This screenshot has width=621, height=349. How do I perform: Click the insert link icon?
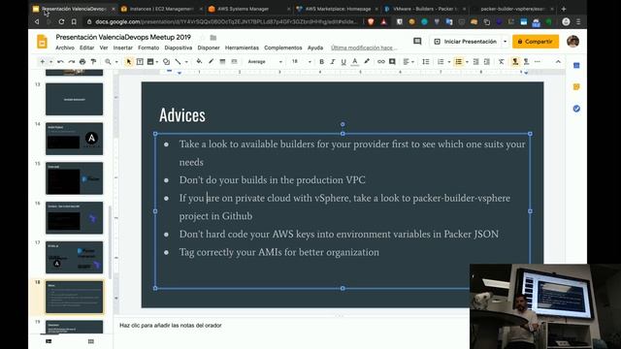pyautogui.click(x=381, y=62)
